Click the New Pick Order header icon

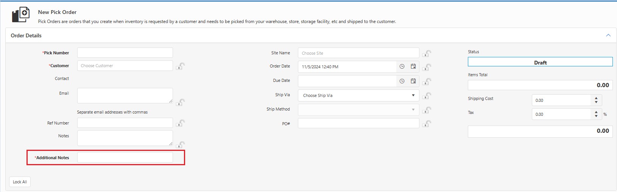[21, 15]
